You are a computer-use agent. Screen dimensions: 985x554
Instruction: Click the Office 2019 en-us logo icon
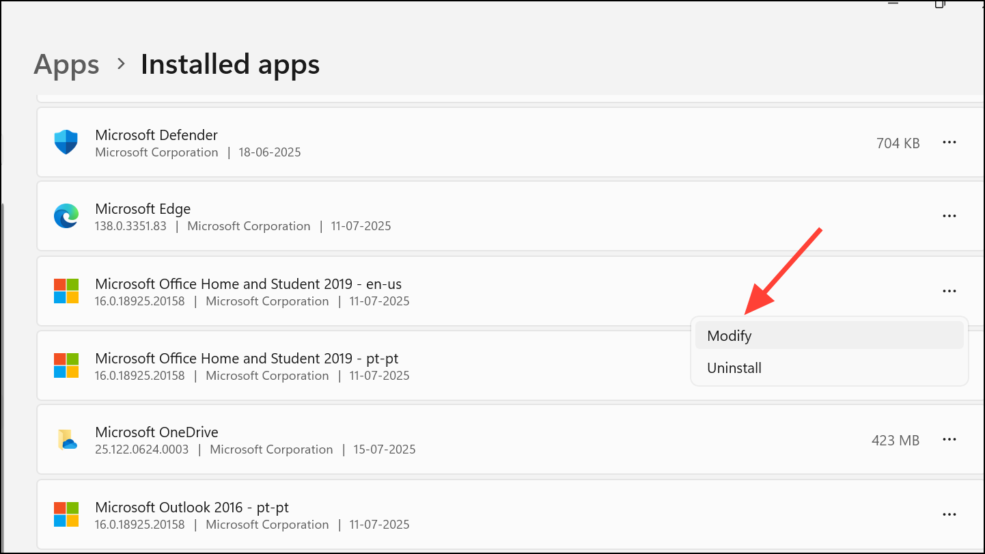(x=66, y=291)
